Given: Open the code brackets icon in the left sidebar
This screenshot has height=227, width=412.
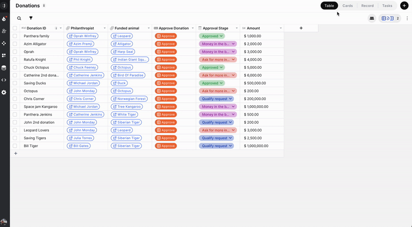Looking at the screenshot, I should coord(4,80).
